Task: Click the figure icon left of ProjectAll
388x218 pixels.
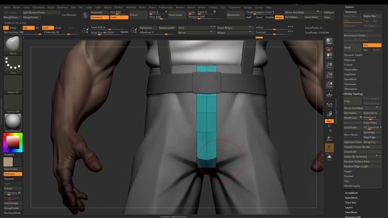Action: [x=85, y=15]
